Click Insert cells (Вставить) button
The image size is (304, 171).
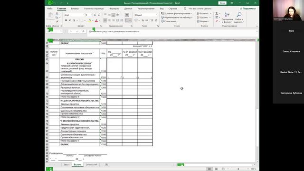204,13
